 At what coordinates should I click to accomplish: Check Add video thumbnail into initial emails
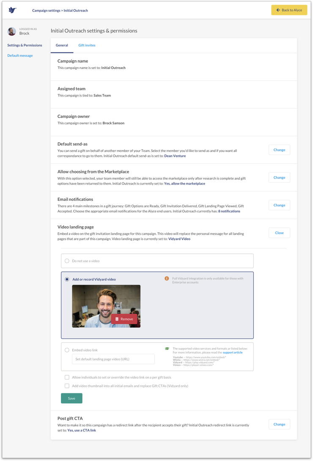pyautogui.click(x=67, y=386)
